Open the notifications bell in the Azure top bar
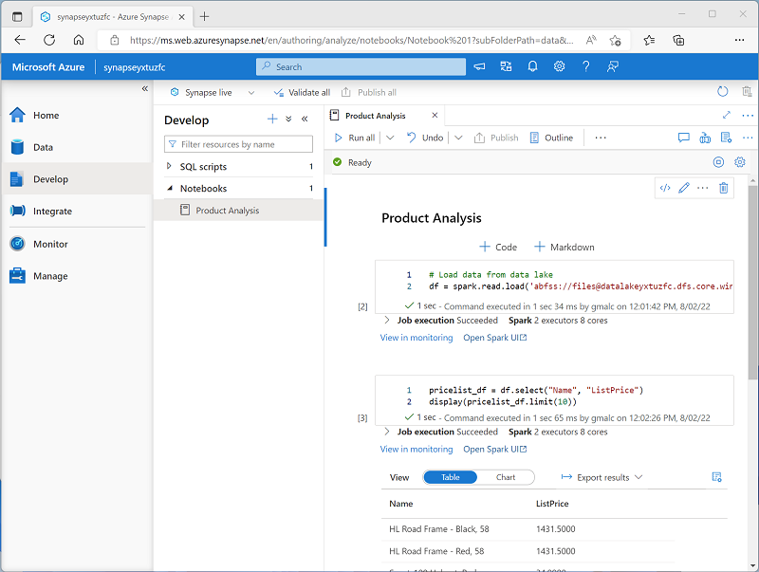 [532, 66]
